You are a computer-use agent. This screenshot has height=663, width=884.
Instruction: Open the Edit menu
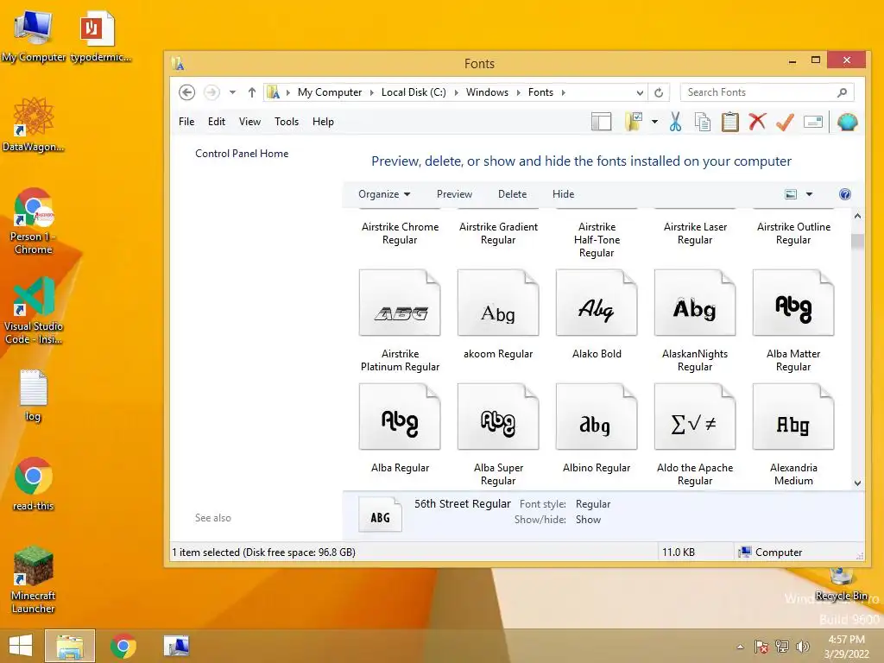point(217,122)
